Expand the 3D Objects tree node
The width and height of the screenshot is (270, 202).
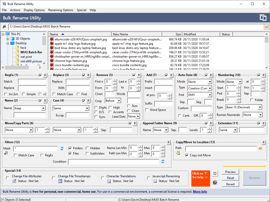click(x=8, y=39)
